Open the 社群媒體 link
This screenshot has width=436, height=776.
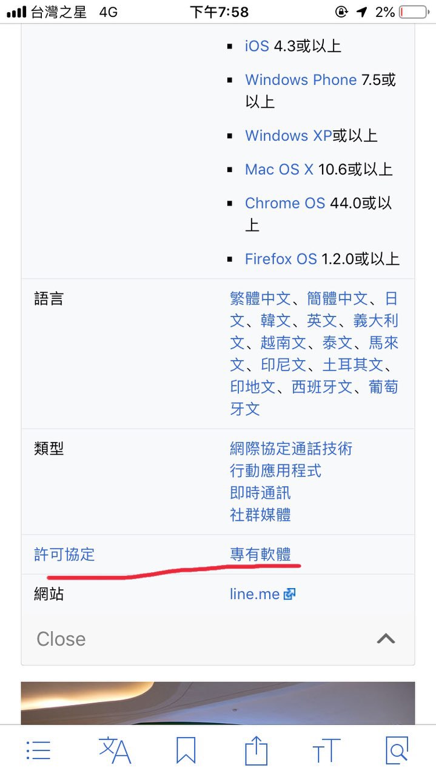click(x=260, y=515)
